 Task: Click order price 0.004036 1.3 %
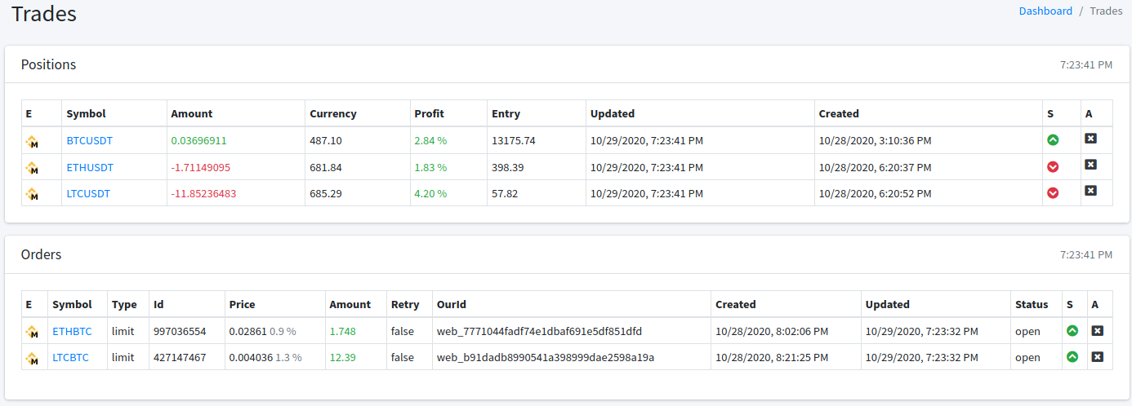tap(265, 357)
